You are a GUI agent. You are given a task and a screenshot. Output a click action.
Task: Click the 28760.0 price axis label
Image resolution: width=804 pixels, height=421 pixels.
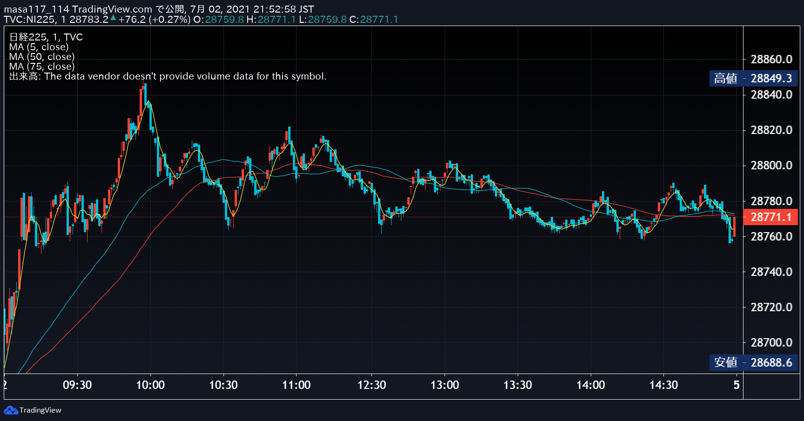tap(771, 237)
